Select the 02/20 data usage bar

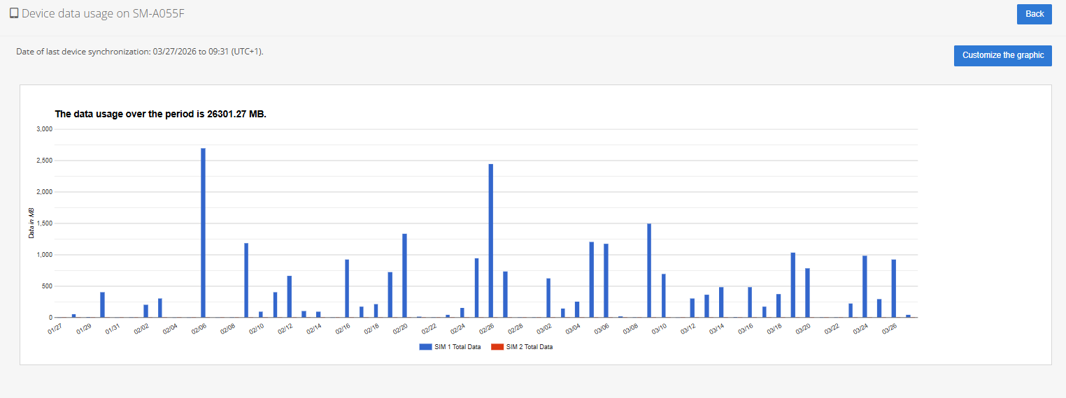point(404,276)
